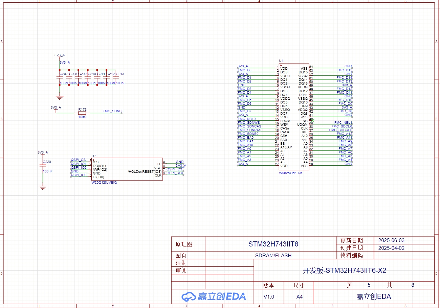Click the 嘉立创EDA cloud logo in the title block
The height and width of the screenshot is (308, 440).
click(x=214, y=297)
